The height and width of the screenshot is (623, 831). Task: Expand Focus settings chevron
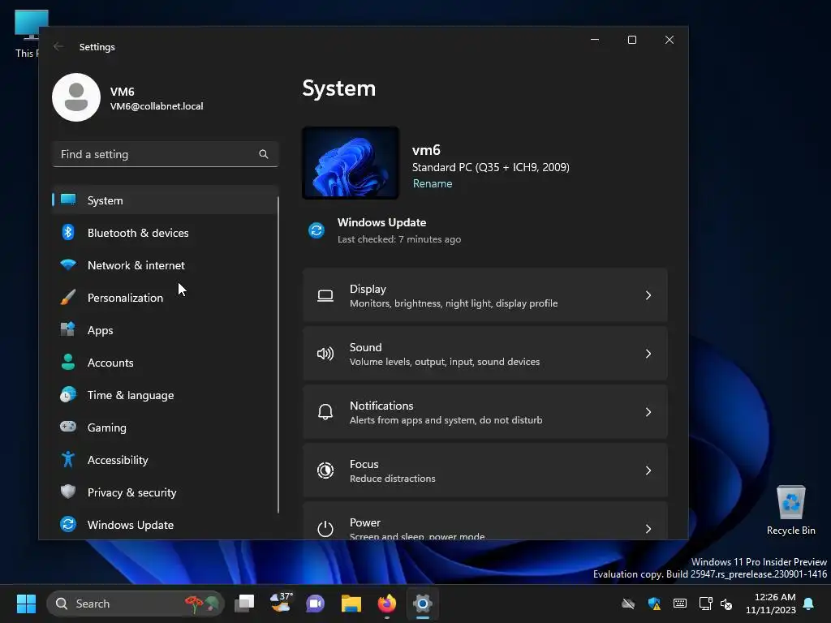[x=648, y=470]
